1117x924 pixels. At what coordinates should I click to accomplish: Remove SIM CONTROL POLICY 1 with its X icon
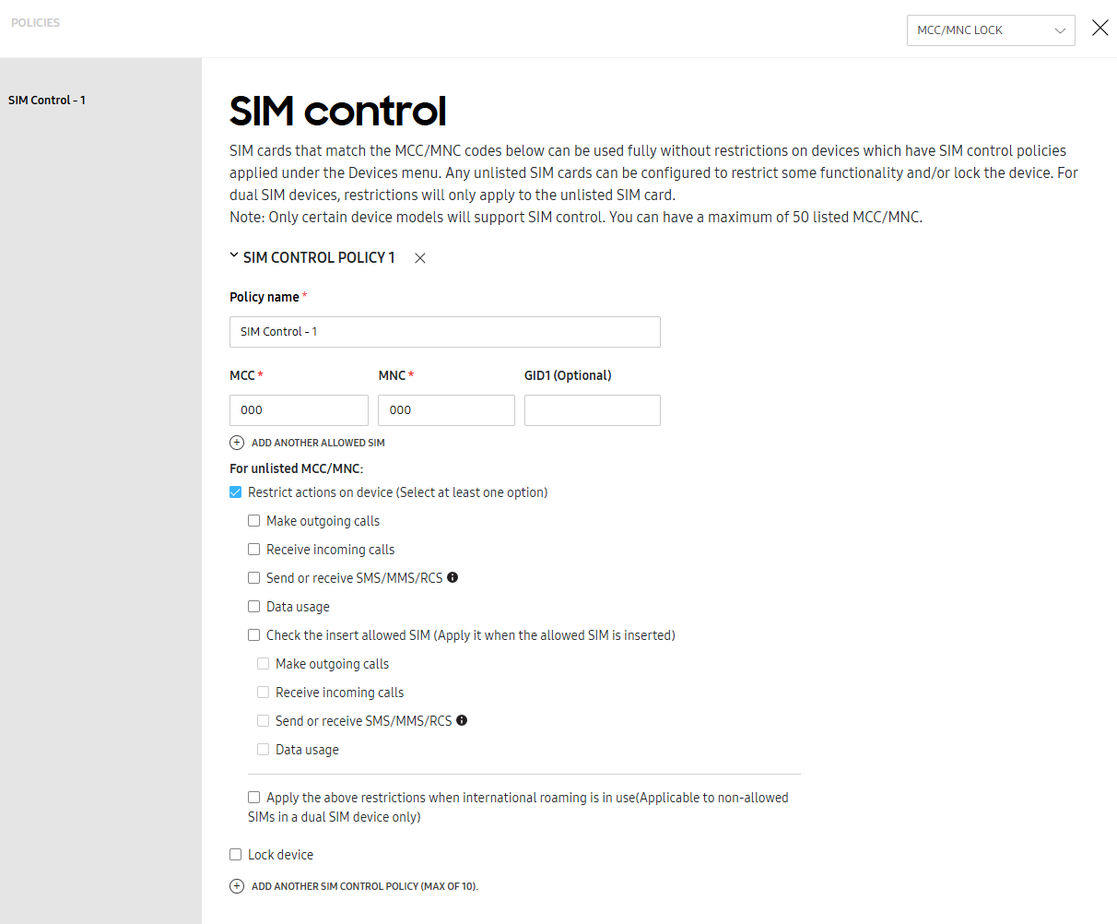tap(419, 258)
